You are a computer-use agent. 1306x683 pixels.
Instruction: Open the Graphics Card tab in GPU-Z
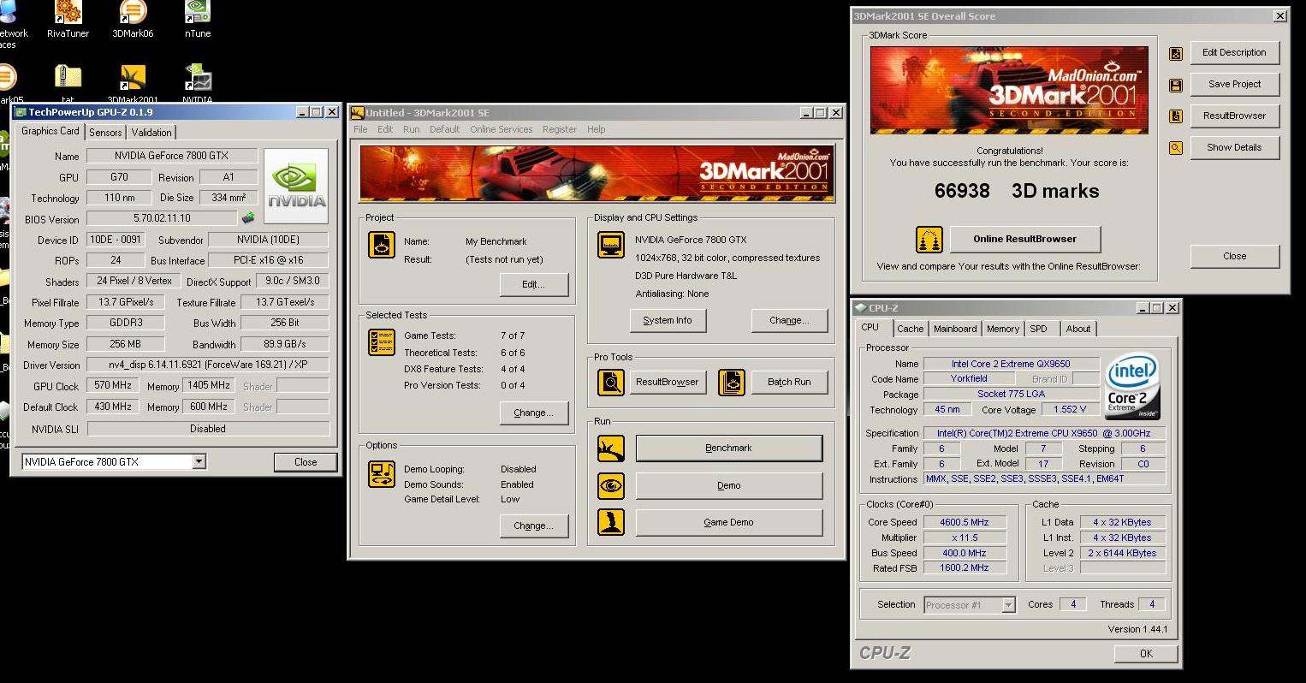(50, 131)
